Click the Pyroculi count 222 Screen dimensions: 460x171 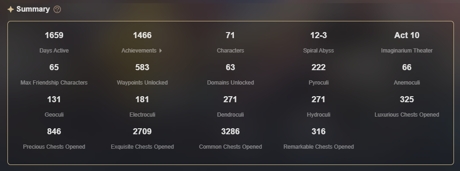pos(319,67)
